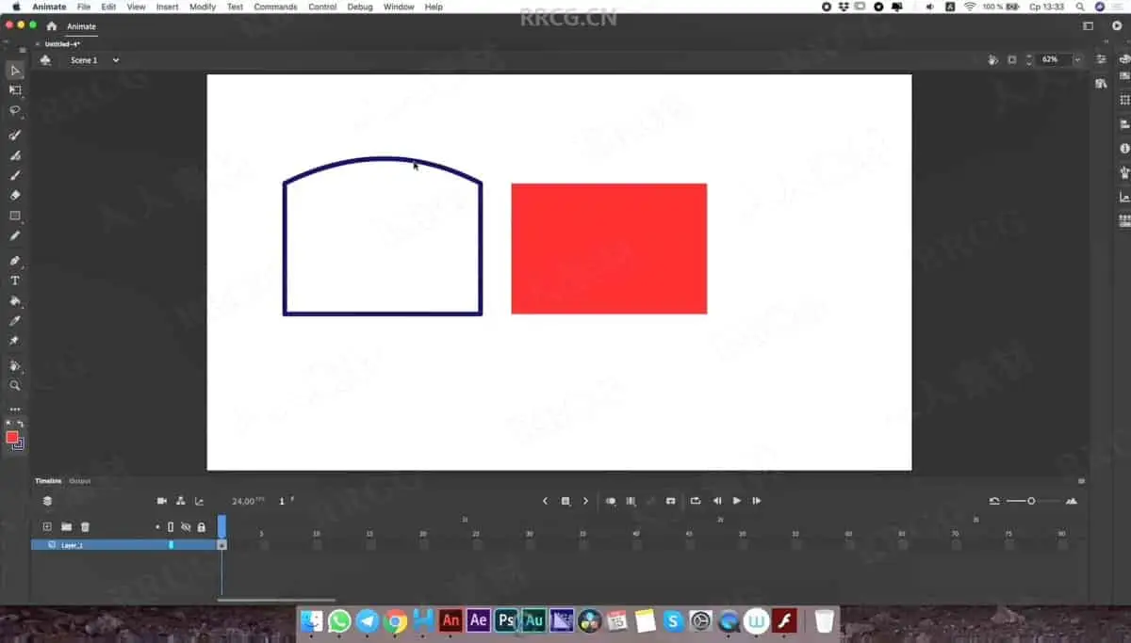Open Adobe After Effects from the Dock
Screen dimensions: 1131x643
[478, 620]
